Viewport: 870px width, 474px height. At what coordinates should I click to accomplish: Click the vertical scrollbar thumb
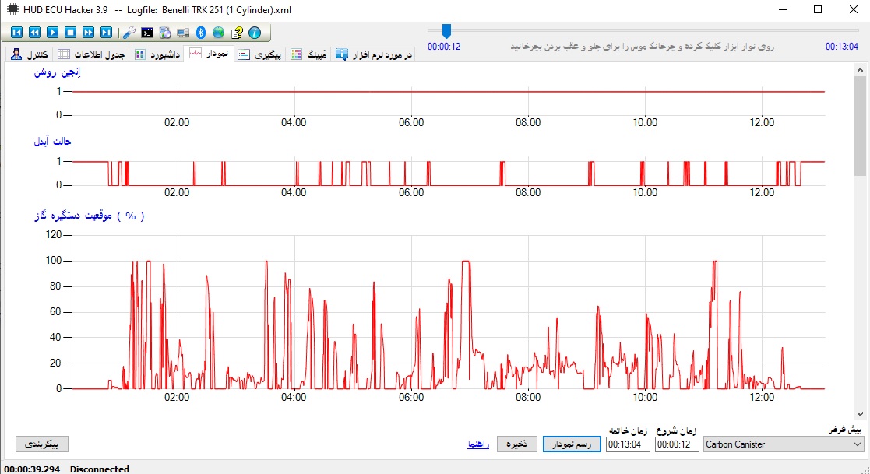click(860, 126)
